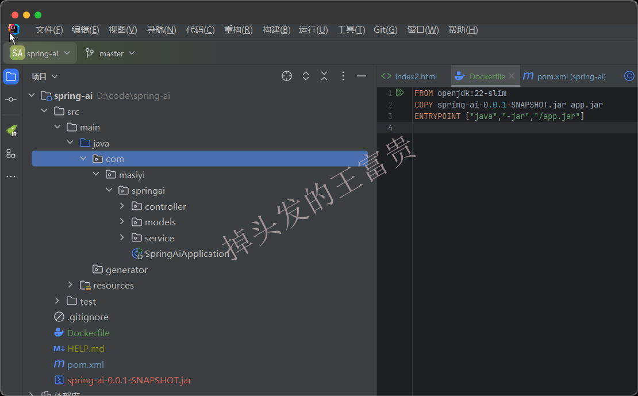The image size is (638, 396).
Task: Collapse the spring-ai root node
Action: pyautogui.click(x=32, y=95)
